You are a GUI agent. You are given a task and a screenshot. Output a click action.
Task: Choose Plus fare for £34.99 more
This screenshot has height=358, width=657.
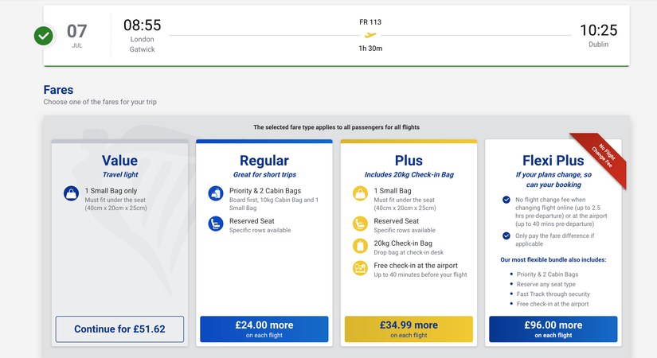coord(409,329)
